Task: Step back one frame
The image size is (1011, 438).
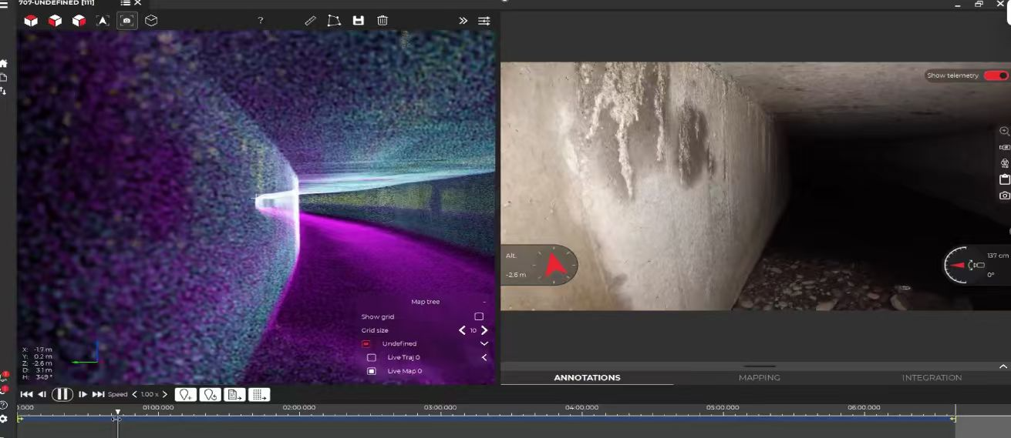Action: coord(42,394)
